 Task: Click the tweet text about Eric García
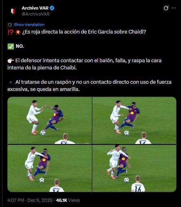(x=84, y=32)
